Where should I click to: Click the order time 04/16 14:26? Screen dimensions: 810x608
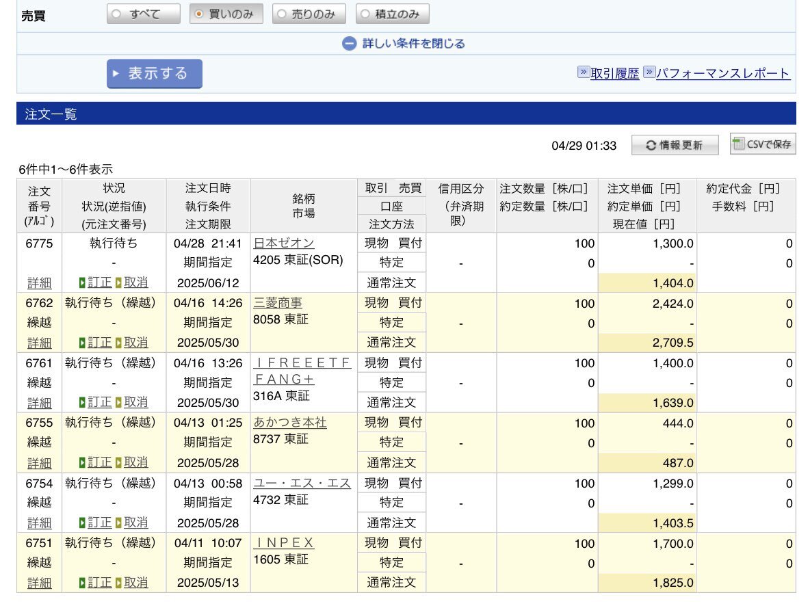tap(208, 303)
